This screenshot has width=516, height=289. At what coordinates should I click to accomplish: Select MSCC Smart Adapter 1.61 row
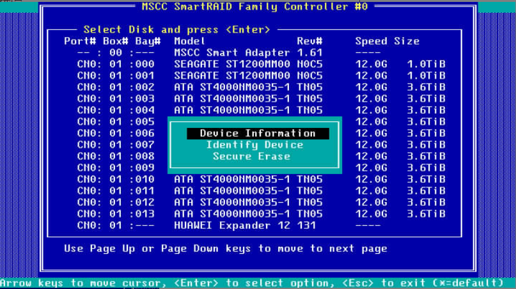[x=248, y=53]
